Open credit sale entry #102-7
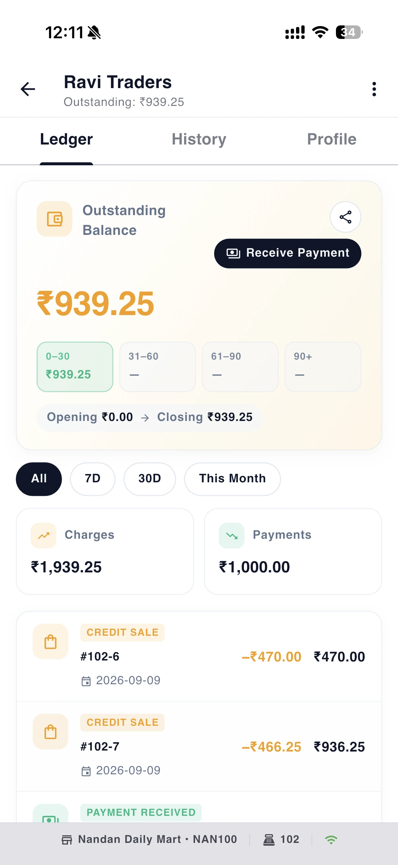398x865 pixels. [199, 747]
